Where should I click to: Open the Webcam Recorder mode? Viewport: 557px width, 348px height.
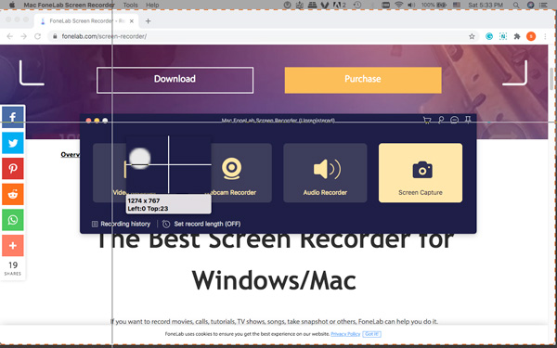(241, 173)
